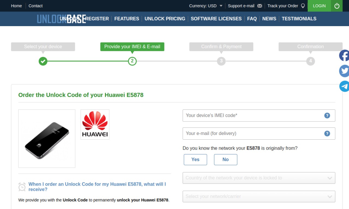
Task: Click the 'Order the Unlock Code' heading
Action: pyautogui.click(x=81, y=95)
